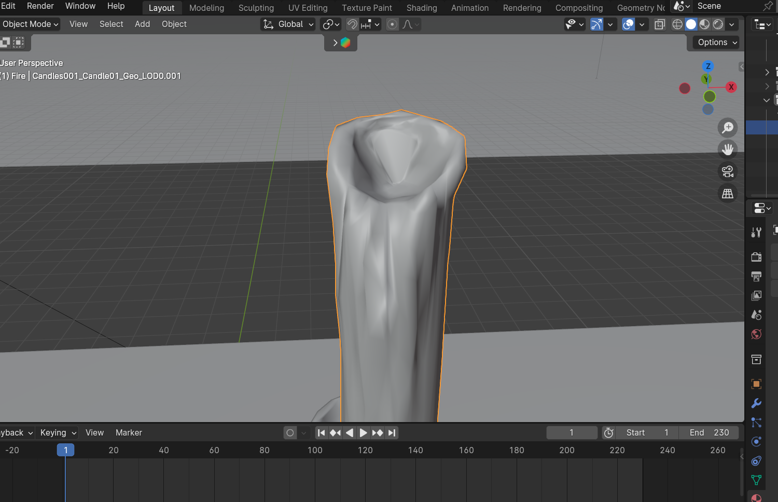The height and width of the screenshot is (502, 778).
Task: Open Global transform orientation dropdown
Action: click(x=288, y=24)
